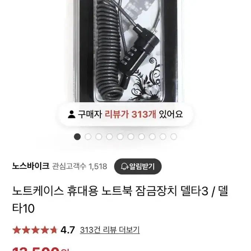Click the bell icon on 알림받기
This screenshot has height=251, width=251.
pos(124,167)
